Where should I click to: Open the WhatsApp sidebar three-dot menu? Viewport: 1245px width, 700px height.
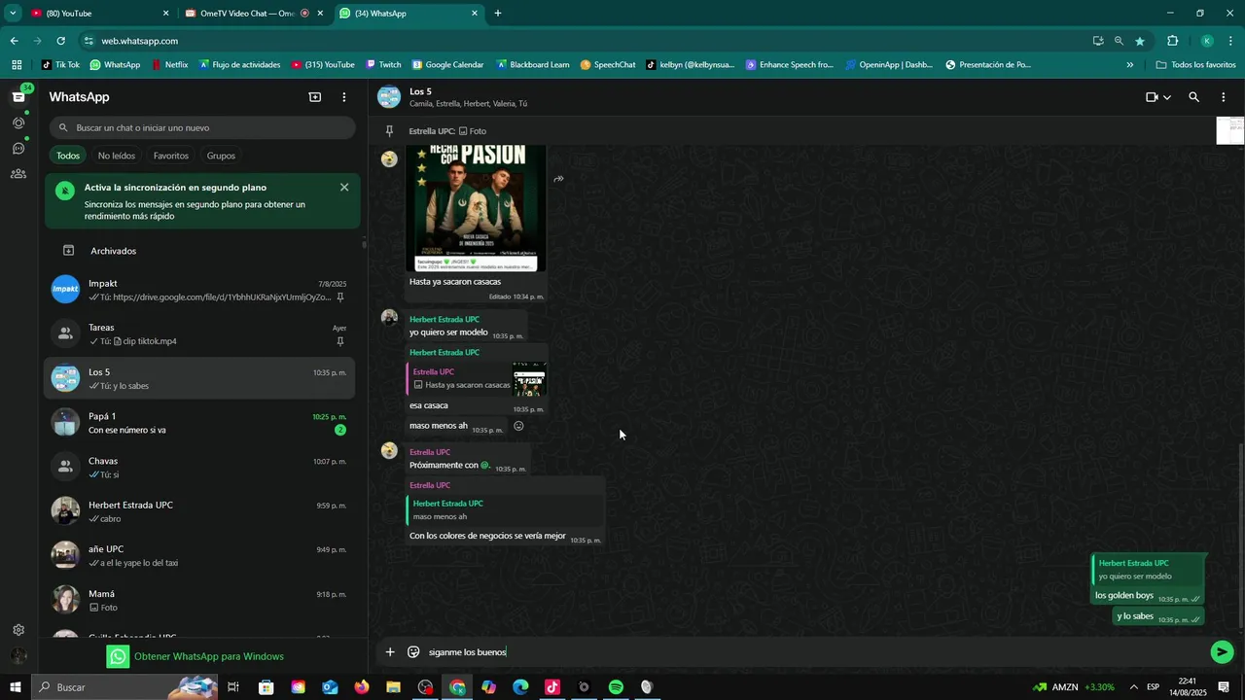point(343,97)
